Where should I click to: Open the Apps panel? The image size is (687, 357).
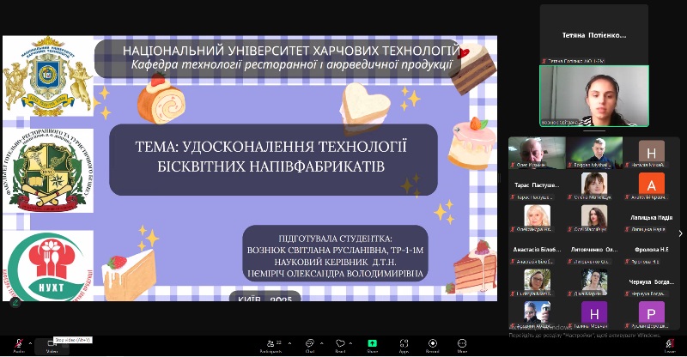(404, 346)
